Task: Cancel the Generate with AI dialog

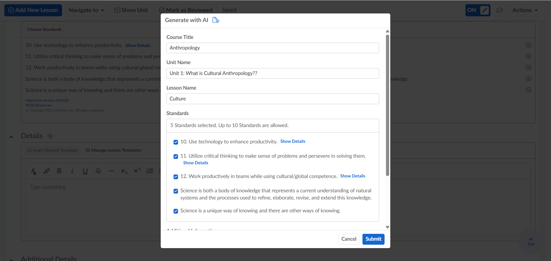Action: tap(349, 239)
